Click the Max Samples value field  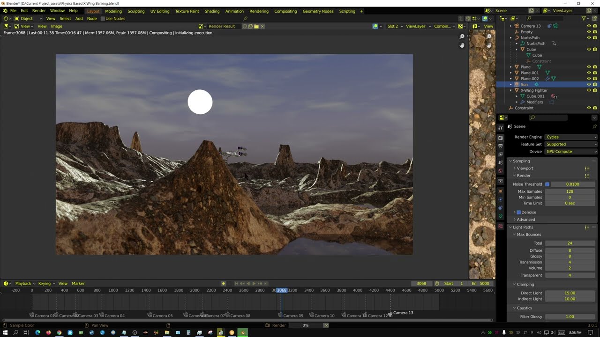click(571, 191)
